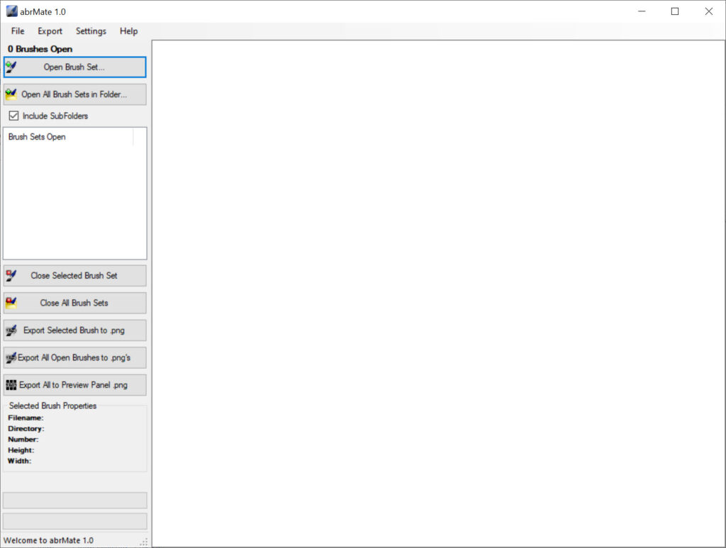
Task: Click the 'Number:' property label
Action: [23, 440]
